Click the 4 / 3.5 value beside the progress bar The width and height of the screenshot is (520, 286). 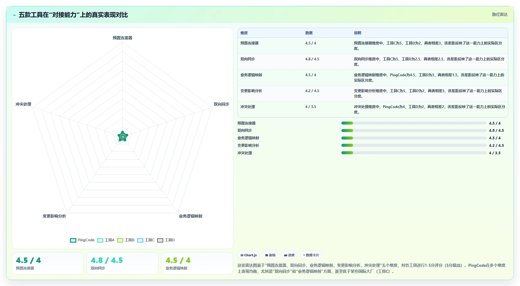[495, 153]
